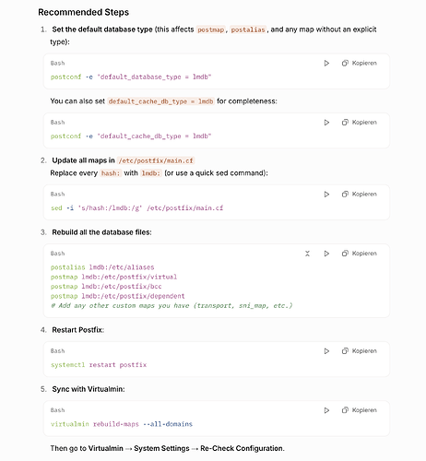The image size is (426, 461).
Task: Click the inline postalias code tag
Action: 248,30
